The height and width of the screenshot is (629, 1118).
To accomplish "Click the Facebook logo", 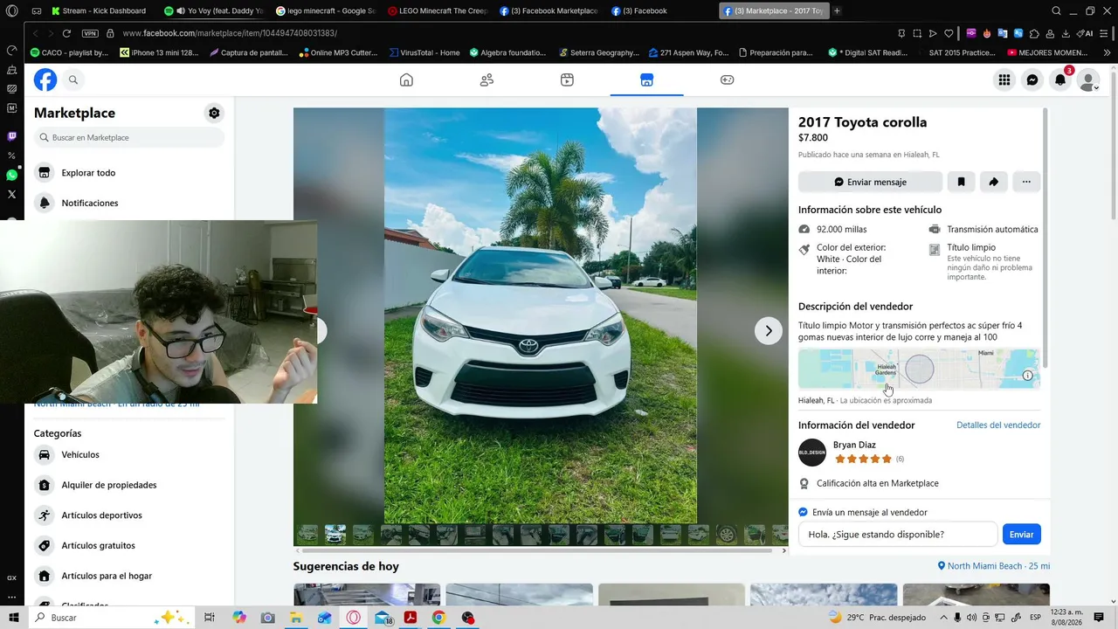I will 45,80.
